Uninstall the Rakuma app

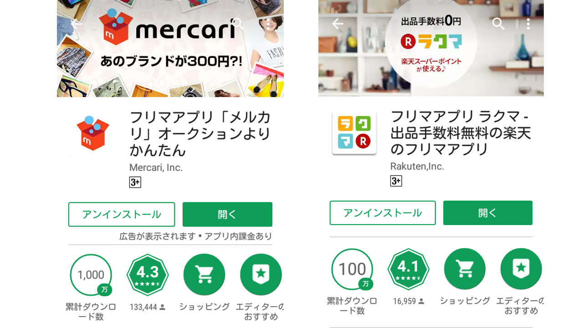383,213
